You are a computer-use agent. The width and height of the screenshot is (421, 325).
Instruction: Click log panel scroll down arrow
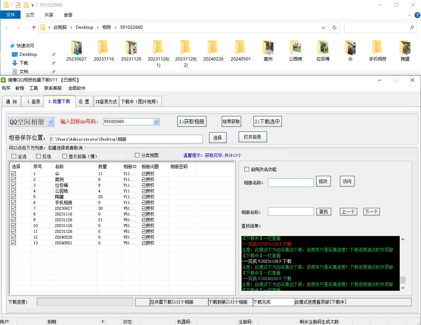coord(403,288)
